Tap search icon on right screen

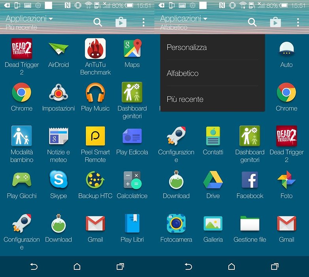pyautogui.click(x=252, y=22)
